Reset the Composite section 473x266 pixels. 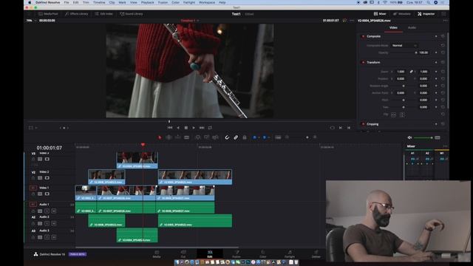443,36
